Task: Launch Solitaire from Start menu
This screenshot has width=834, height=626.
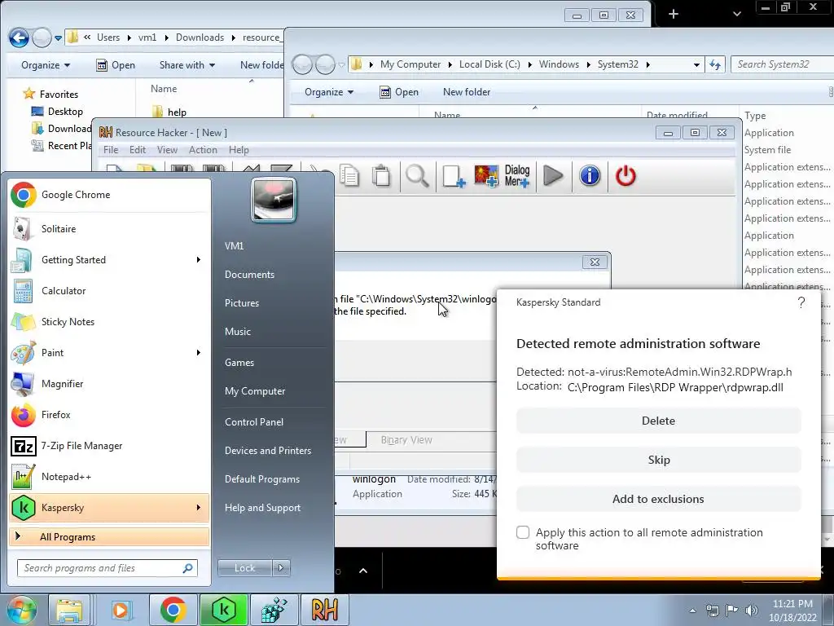Action: pyautogui.click(x=109, y=229)
